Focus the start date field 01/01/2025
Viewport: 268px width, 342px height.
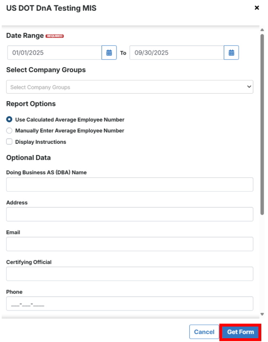(x=55, y=53)
